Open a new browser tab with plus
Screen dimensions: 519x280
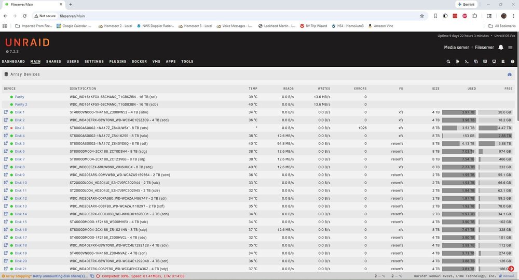pos(71,5)
